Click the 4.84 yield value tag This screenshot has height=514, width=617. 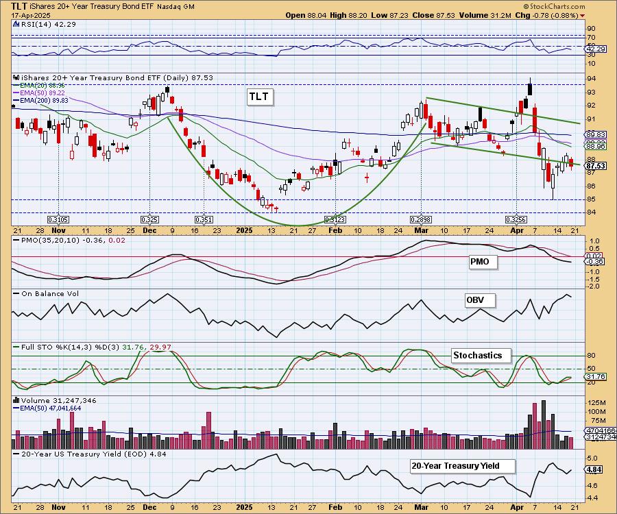click(594, 469)
